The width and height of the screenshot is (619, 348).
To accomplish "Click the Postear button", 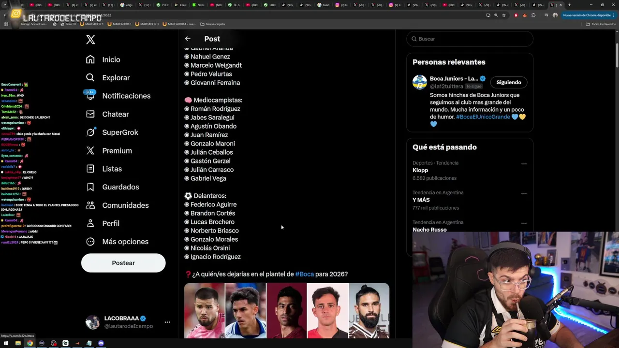I will pyautogui.click(x=123, y=263).
